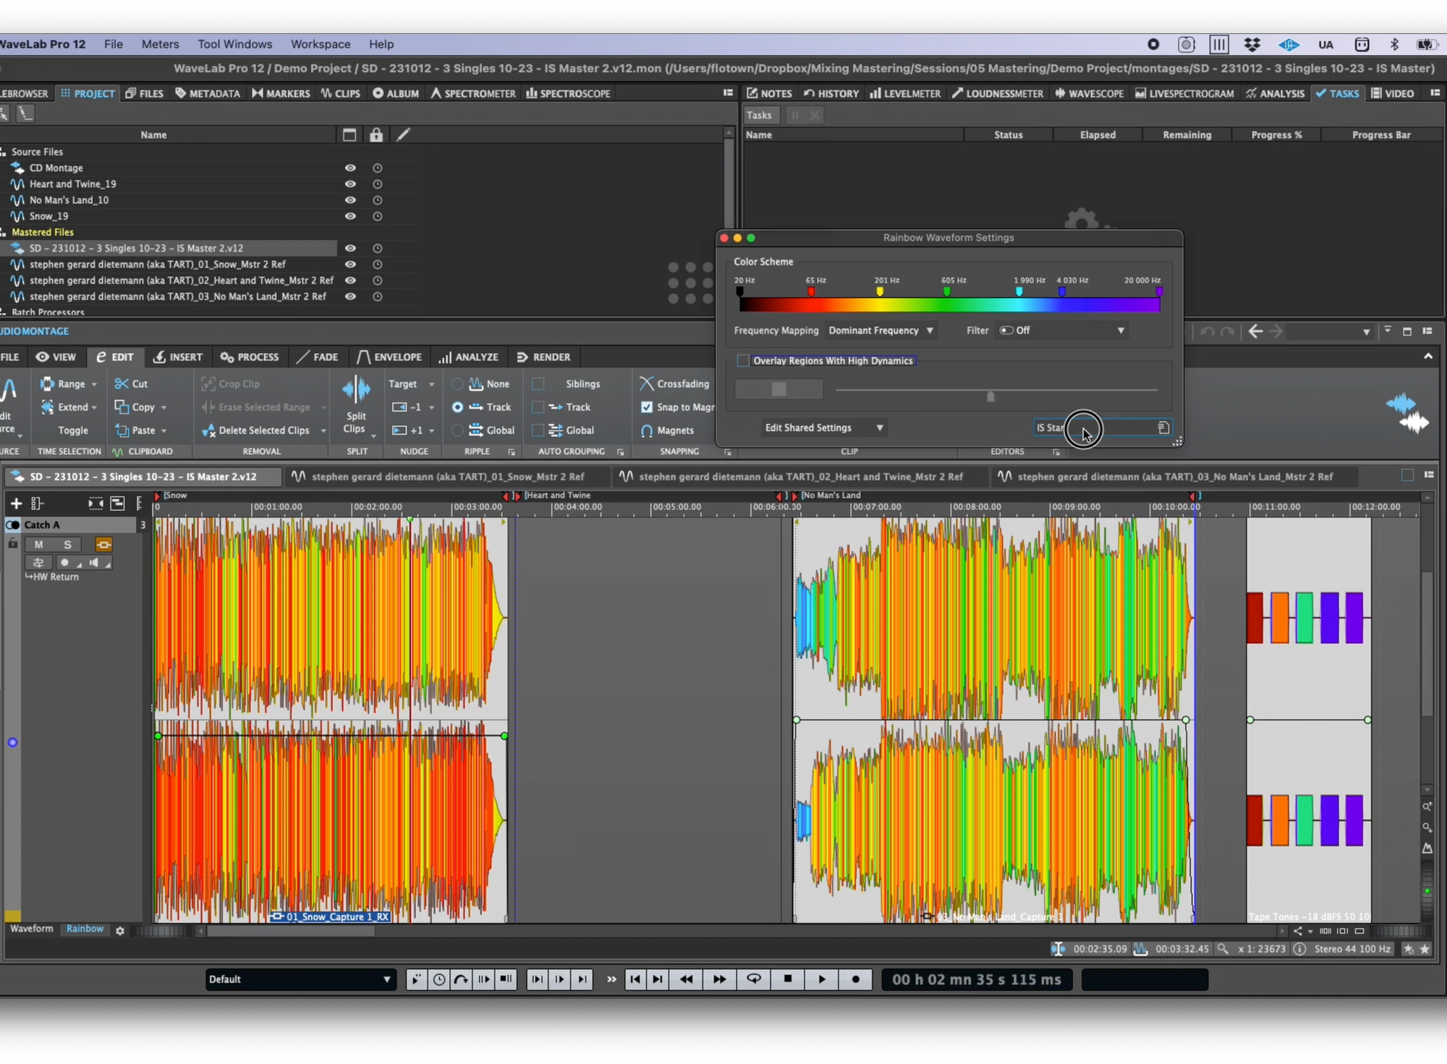This screenshot has width=1447, height=1064.
Task: Toggle Snap to Magnets checkbox
Action: coord(647,407)
